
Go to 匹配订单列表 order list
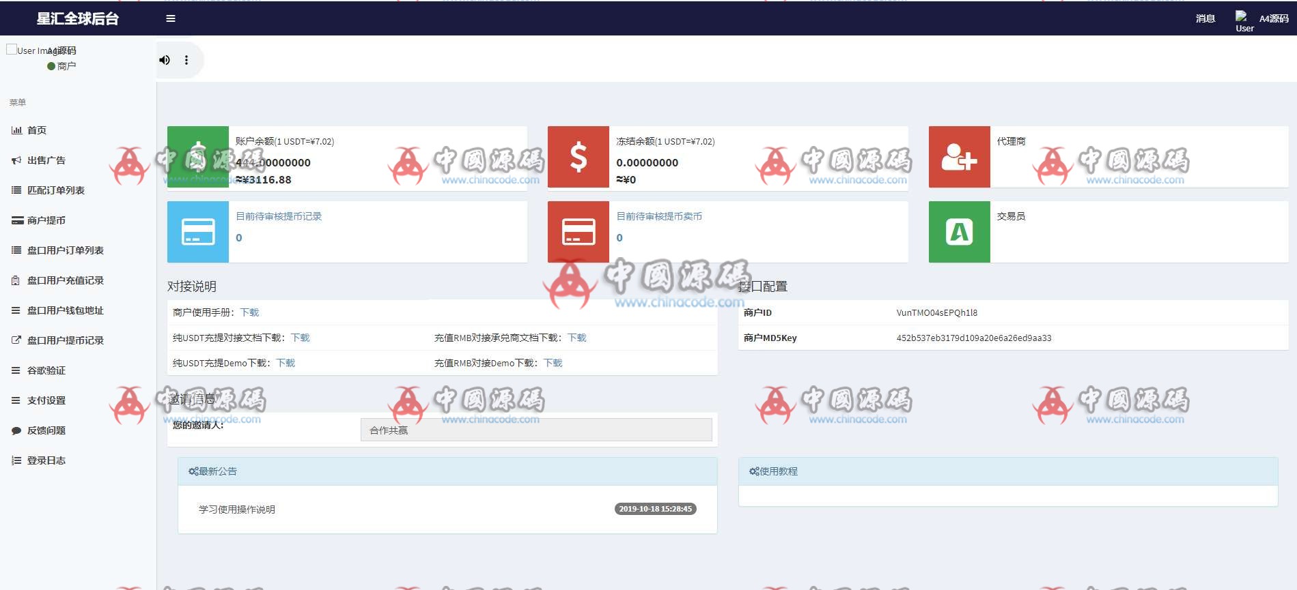tap(56, 190)
